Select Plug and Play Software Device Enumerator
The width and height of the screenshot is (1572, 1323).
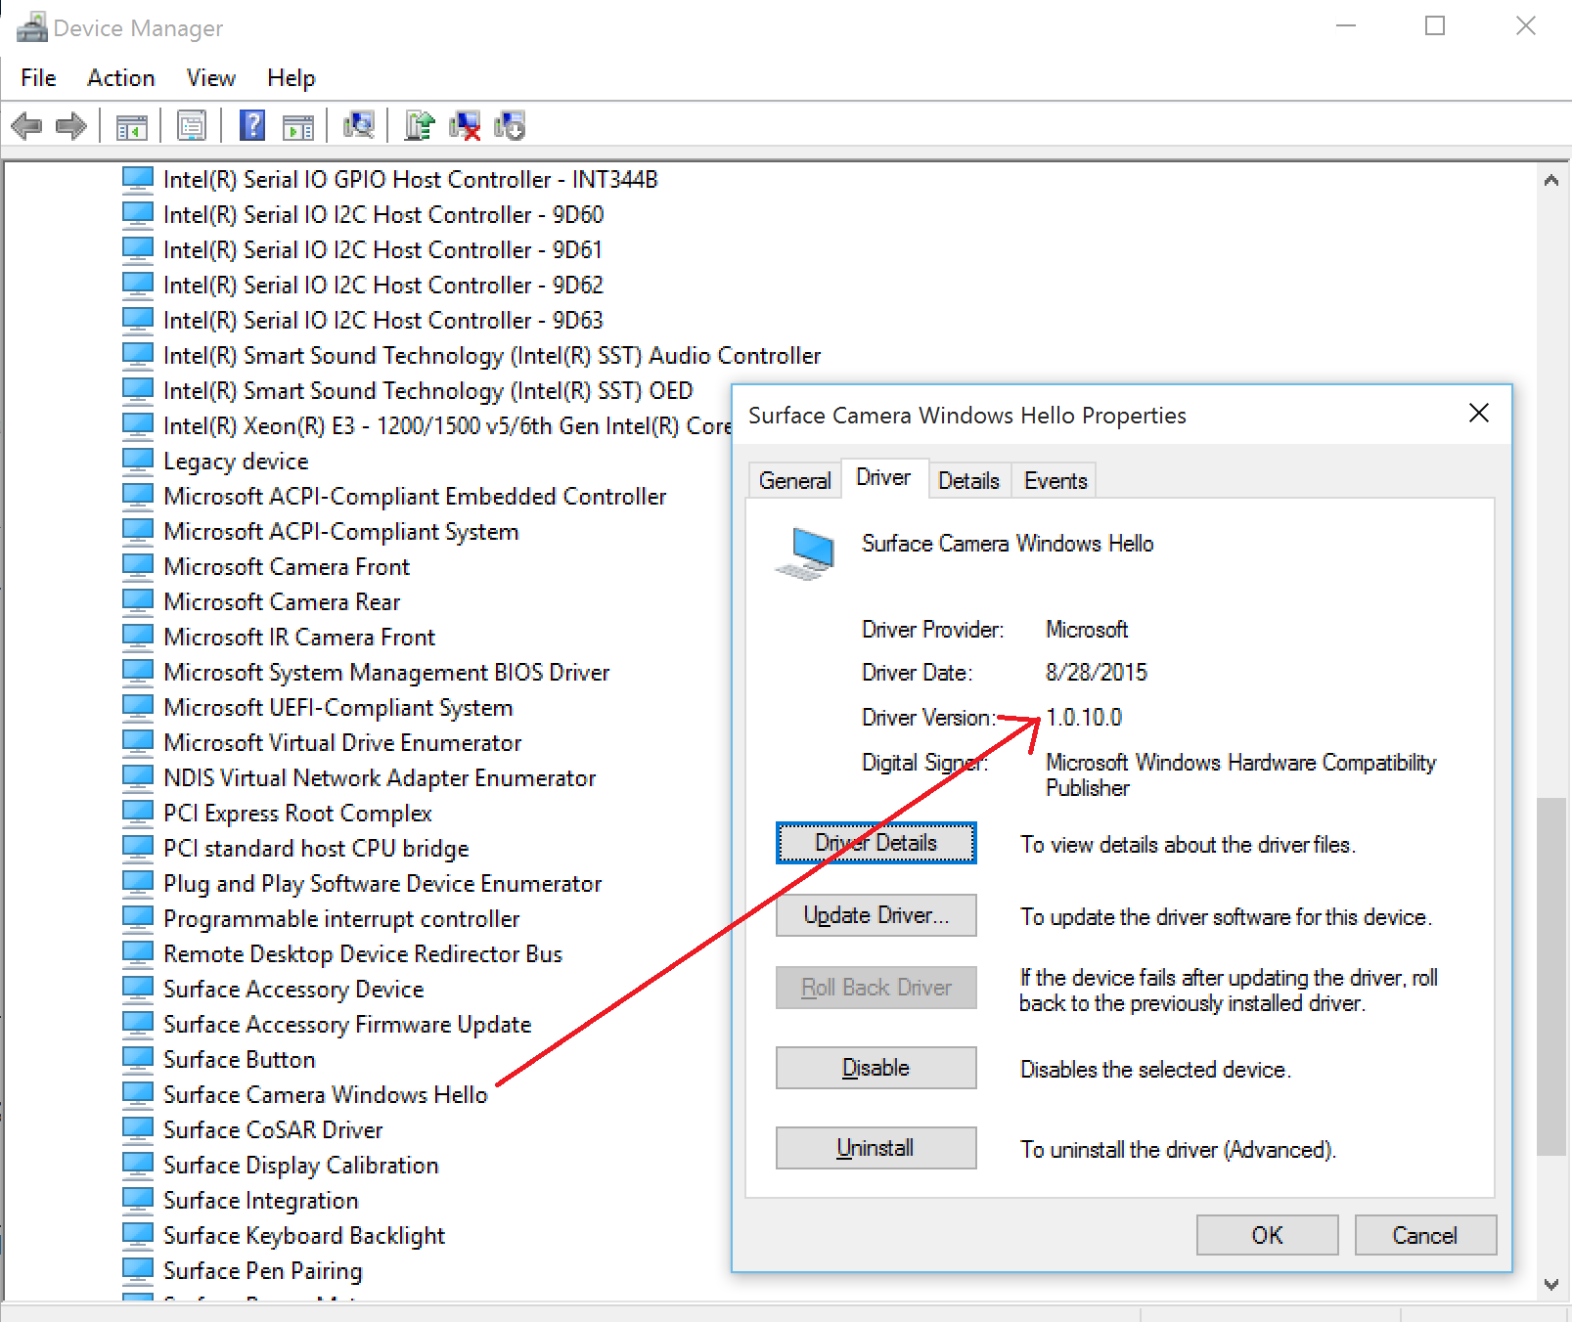382,883
